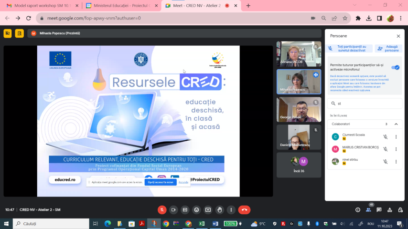Image resolution: width=408 pixels, height=229 pixels.
Task: Open the three-dot more options in call bar
Action: [x=231, y=210]
